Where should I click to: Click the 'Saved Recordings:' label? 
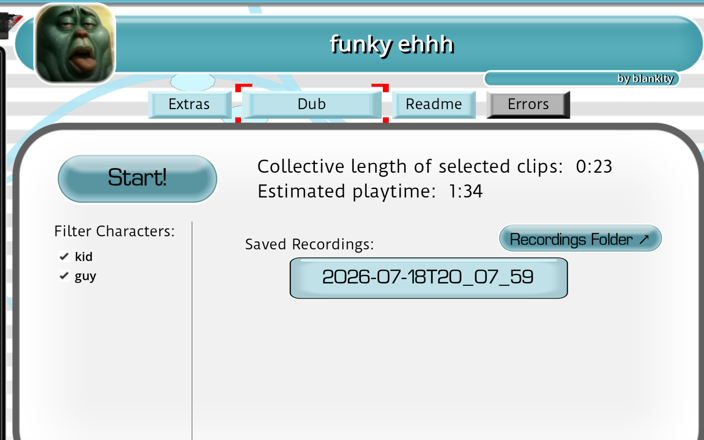pos(309,245)
